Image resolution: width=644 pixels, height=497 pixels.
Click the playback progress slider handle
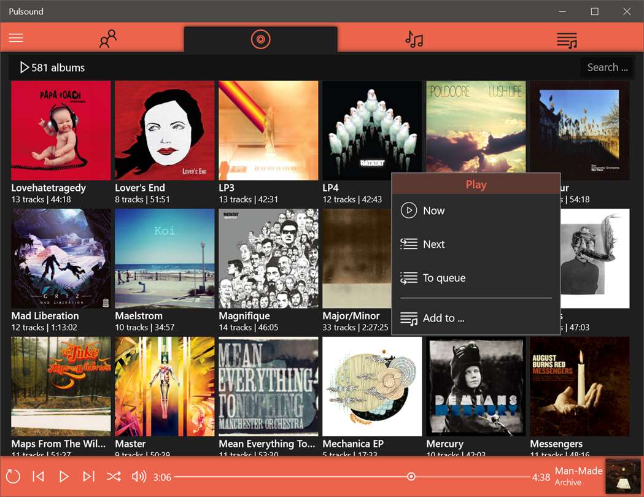411,477
